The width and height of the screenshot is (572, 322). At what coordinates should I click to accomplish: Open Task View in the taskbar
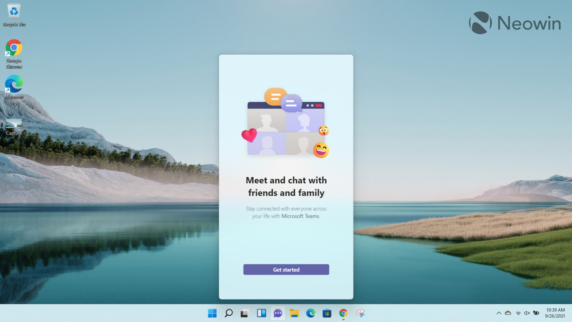pyautogui.click(x=245, y=313)
